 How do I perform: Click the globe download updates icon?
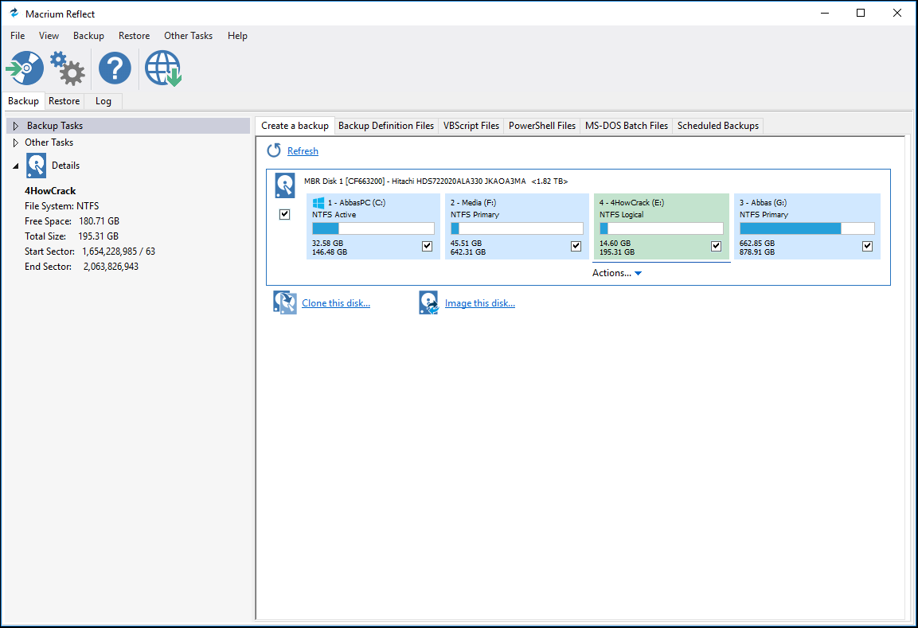(162, 68)
